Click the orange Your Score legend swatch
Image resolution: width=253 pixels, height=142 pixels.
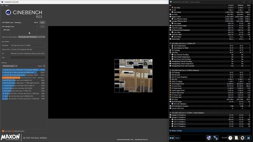click(x=3, y=131)
